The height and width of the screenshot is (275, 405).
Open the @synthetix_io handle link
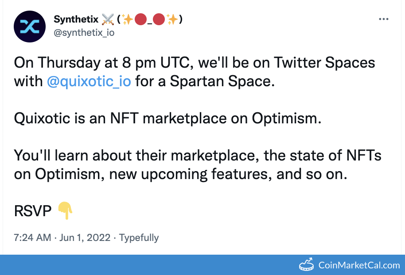84,33
